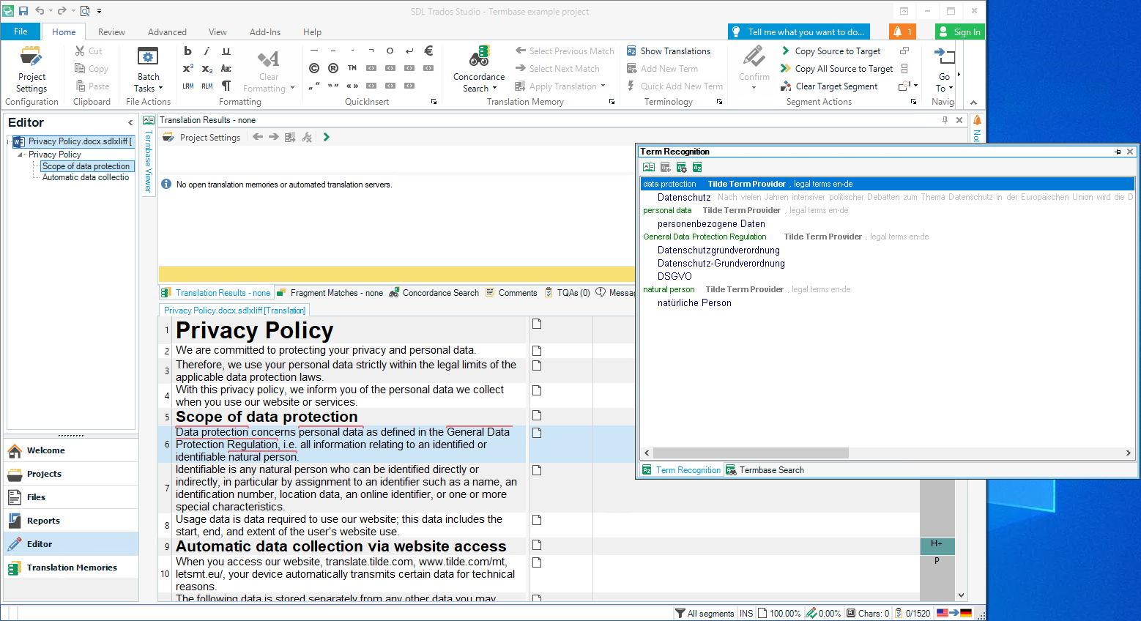Click Copy Source to Target
Screen dimensions: 1141x621
pos(830,51)
